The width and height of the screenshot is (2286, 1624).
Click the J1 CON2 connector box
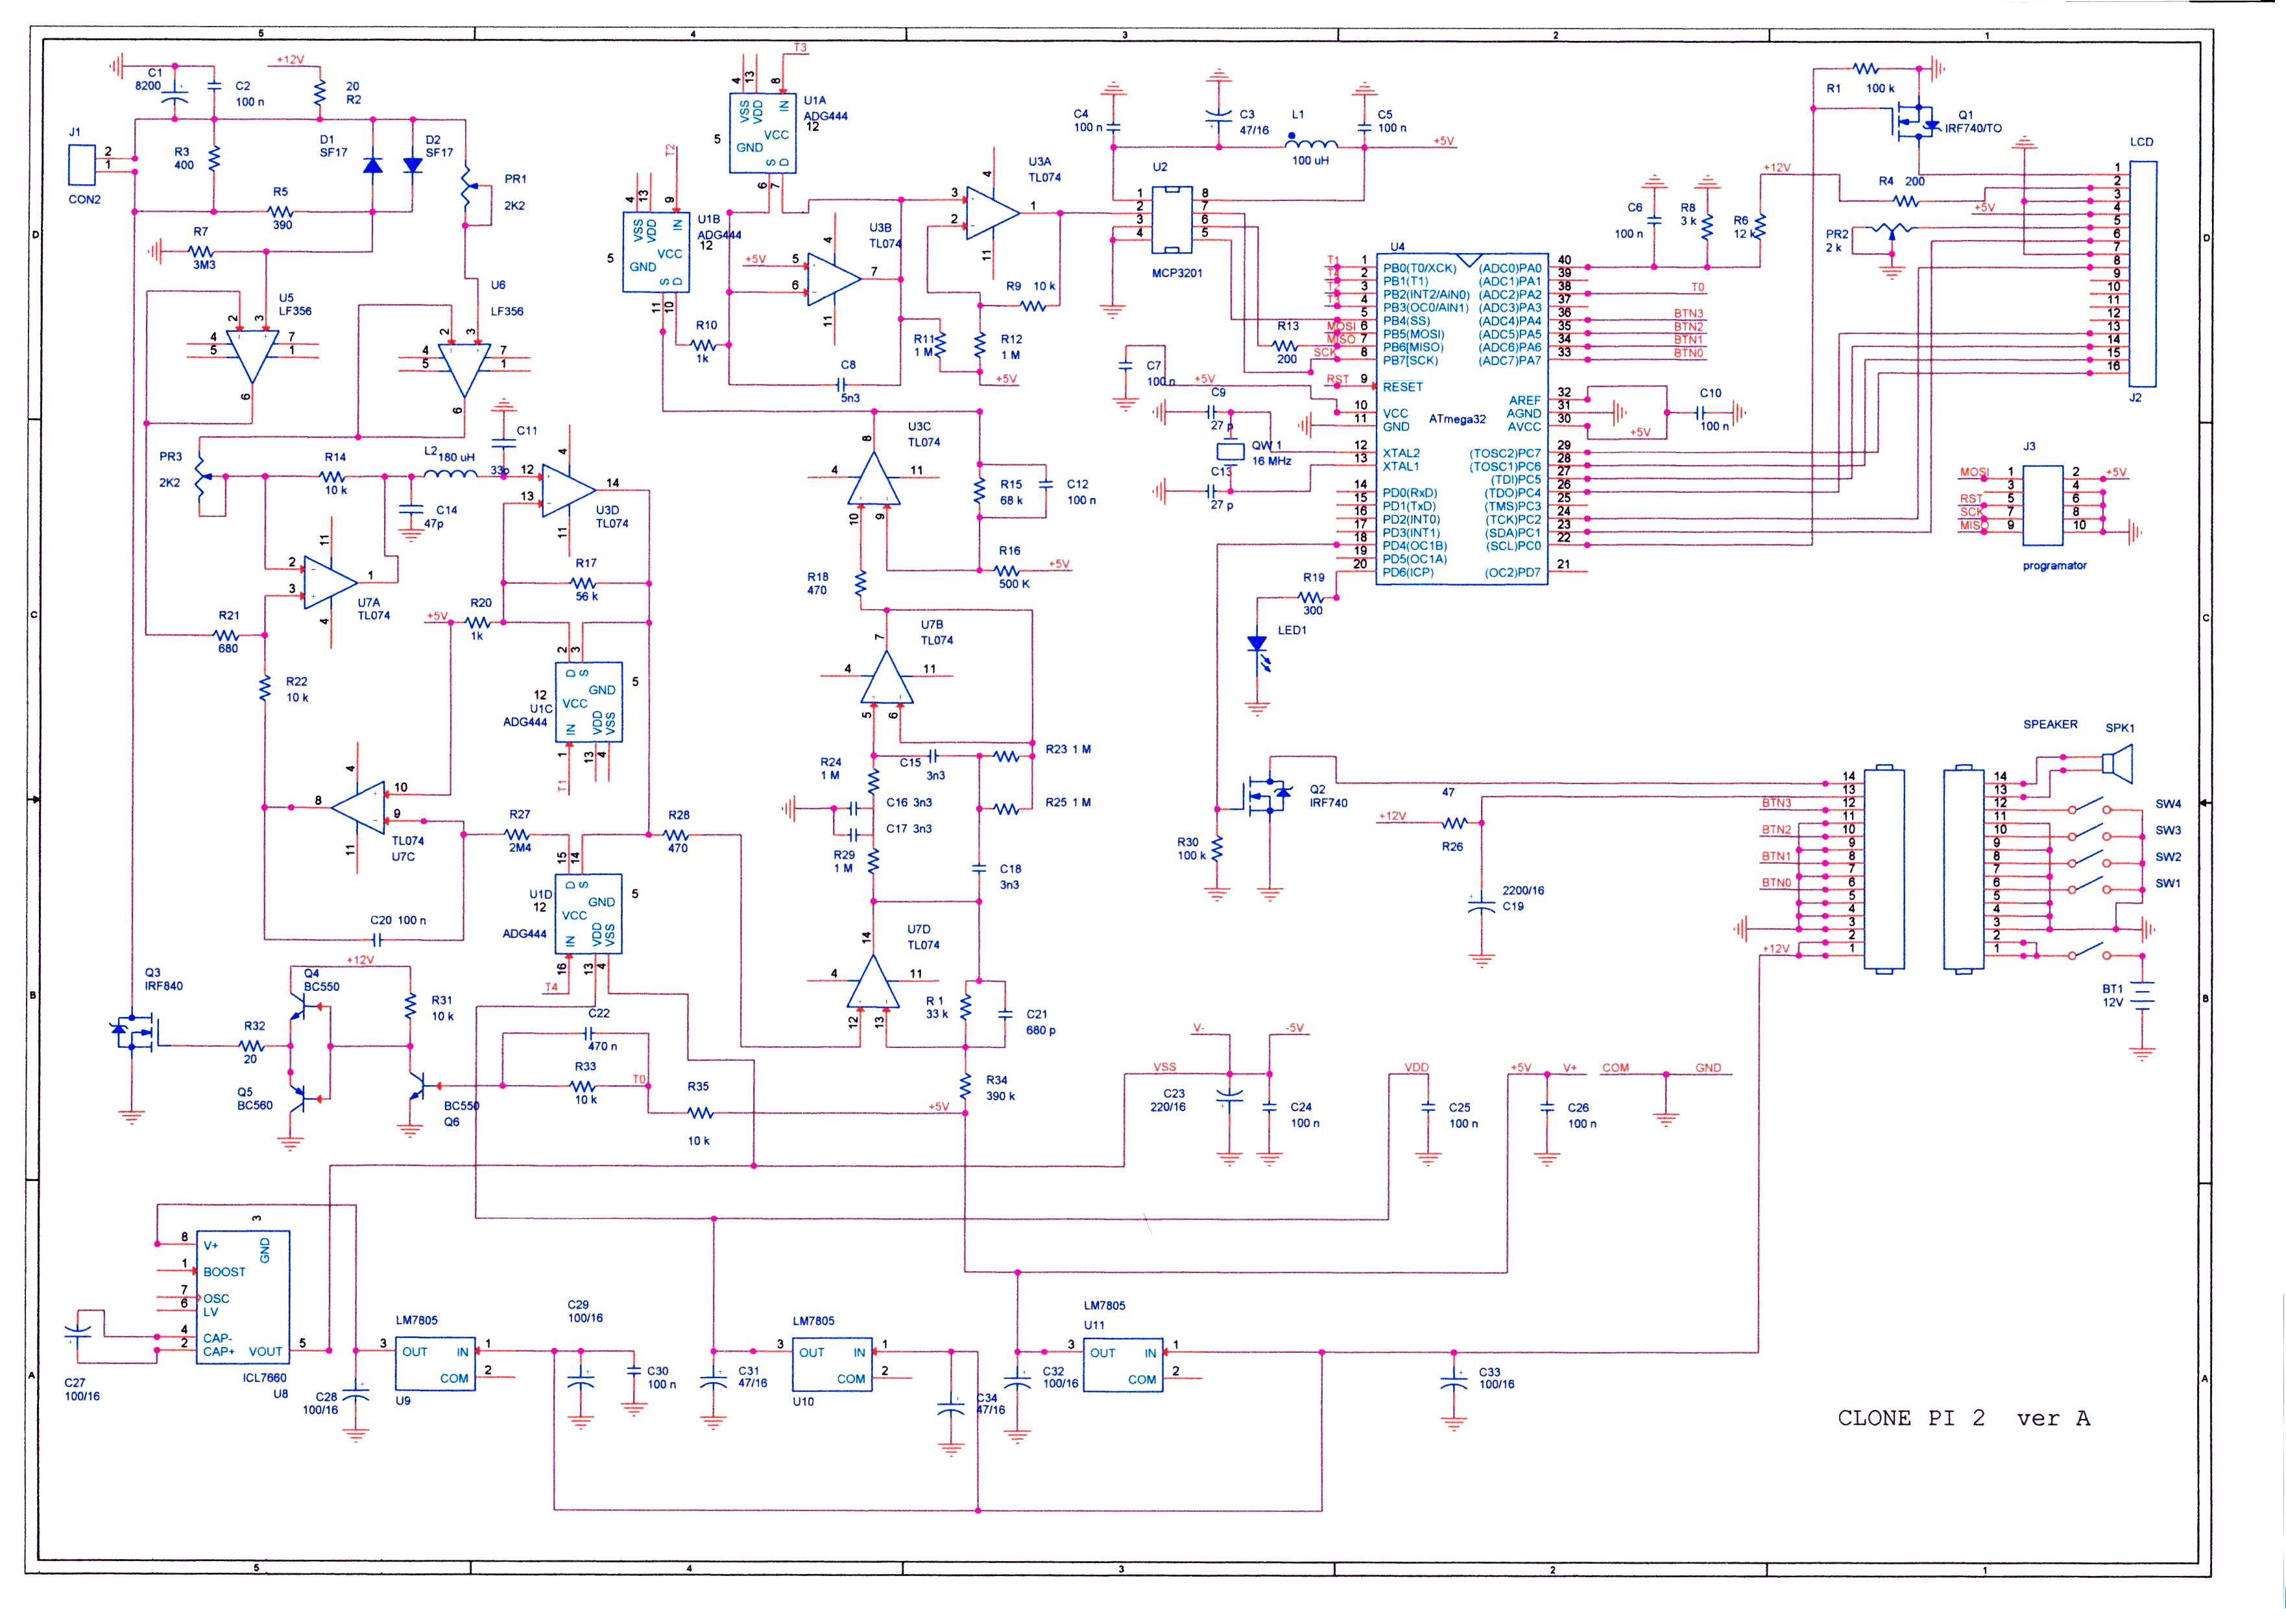82,165
